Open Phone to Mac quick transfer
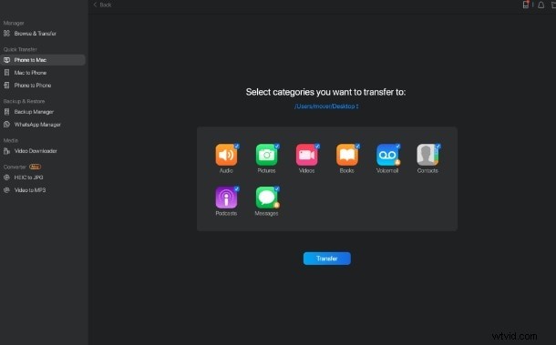The width and height of the screenshot is (556, 345). [x=43, y=60]
